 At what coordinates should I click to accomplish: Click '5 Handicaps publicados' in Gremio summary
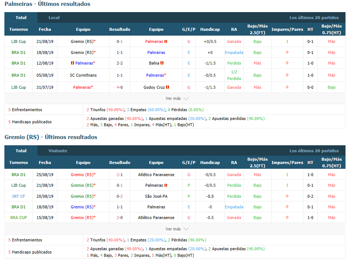click(30, 252)
